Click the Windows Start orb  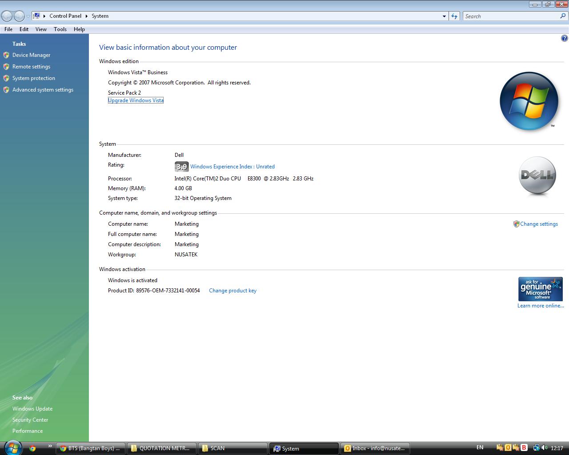[12, 447]
